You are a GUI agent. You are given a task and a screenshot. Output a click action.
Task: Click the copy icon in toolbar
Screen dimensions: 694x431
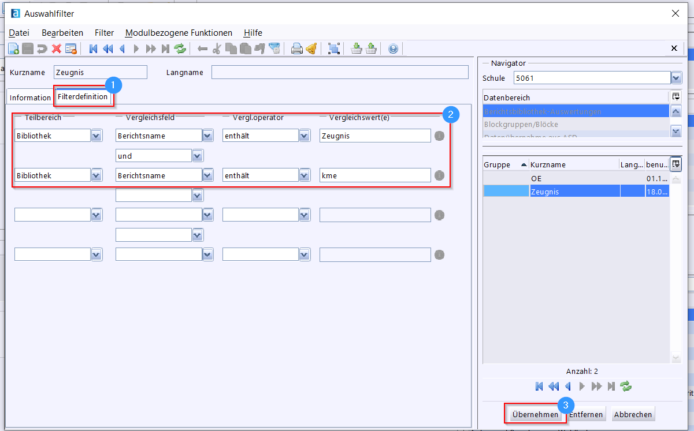tap(231, 49)
